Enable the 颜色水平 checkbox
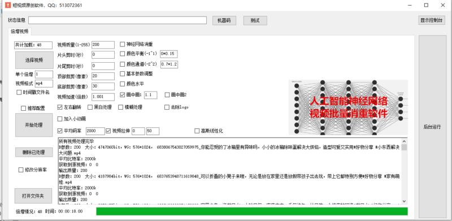This screenshot has width=452, height=221. coord(123,84)
